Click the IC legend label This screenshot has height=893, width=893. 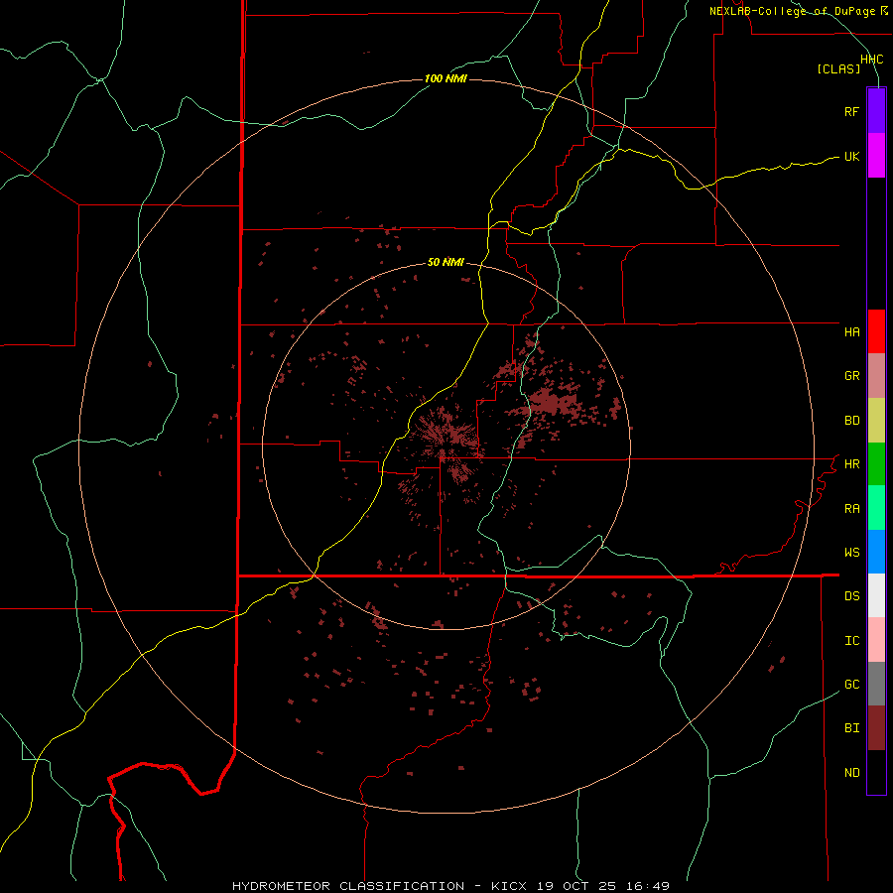851,641
